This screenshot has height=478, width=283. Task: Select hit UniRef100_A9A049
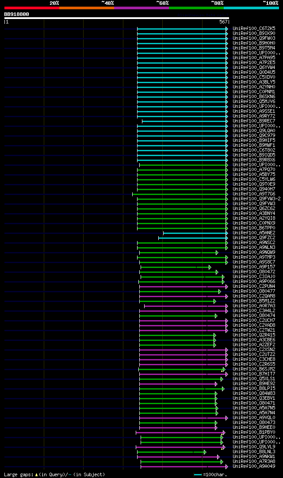254,467
